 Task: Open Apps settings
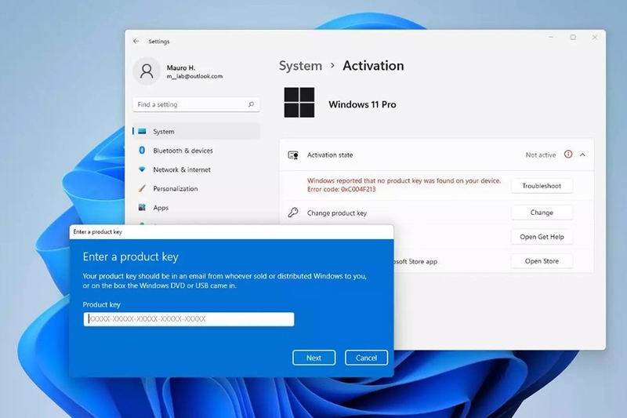coord(196,208)
